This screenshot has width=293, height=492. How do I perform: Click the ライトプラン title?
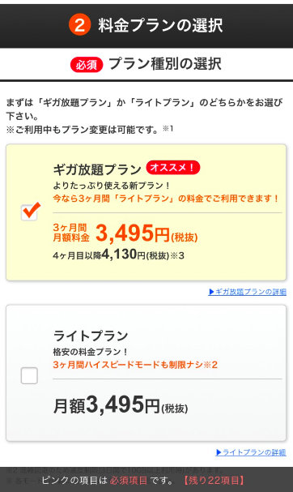point(91,336)
